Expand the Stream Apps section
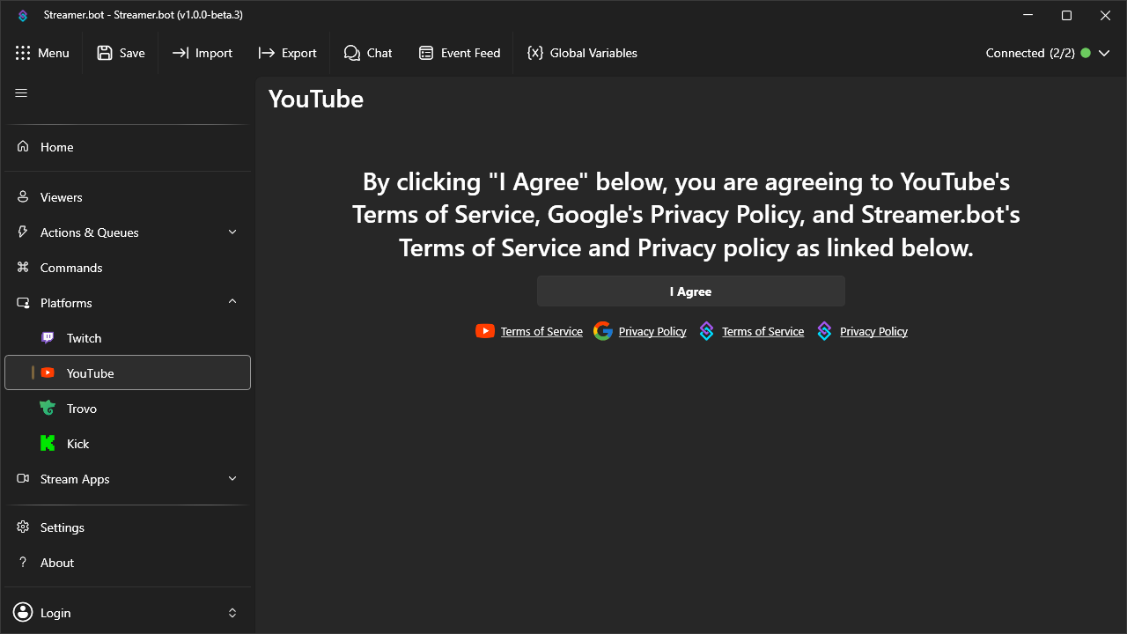 click(x=232, y=478)
